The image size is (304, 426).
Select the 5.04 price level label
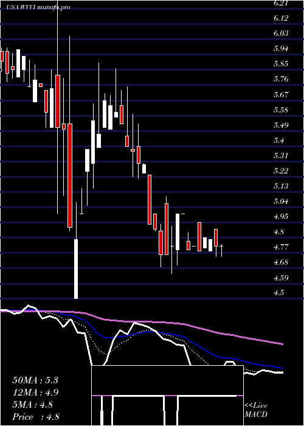281,201
